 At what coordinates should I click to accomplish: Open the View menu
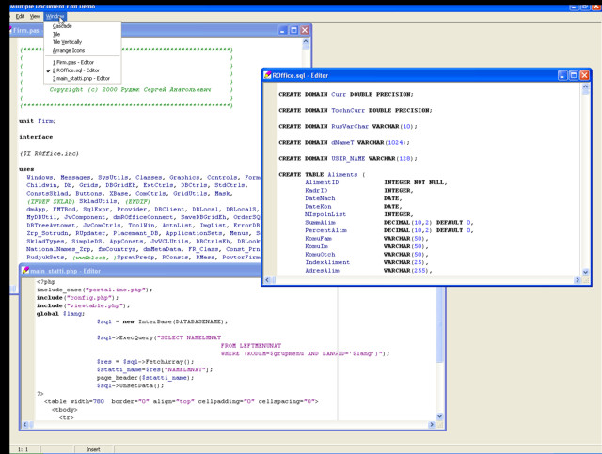click(x=35, y=16)
